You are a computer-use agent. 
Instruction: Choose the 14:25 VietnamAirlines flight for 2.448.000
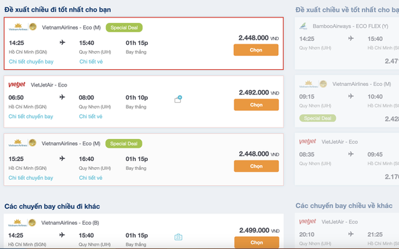click(x=256, y=50)
